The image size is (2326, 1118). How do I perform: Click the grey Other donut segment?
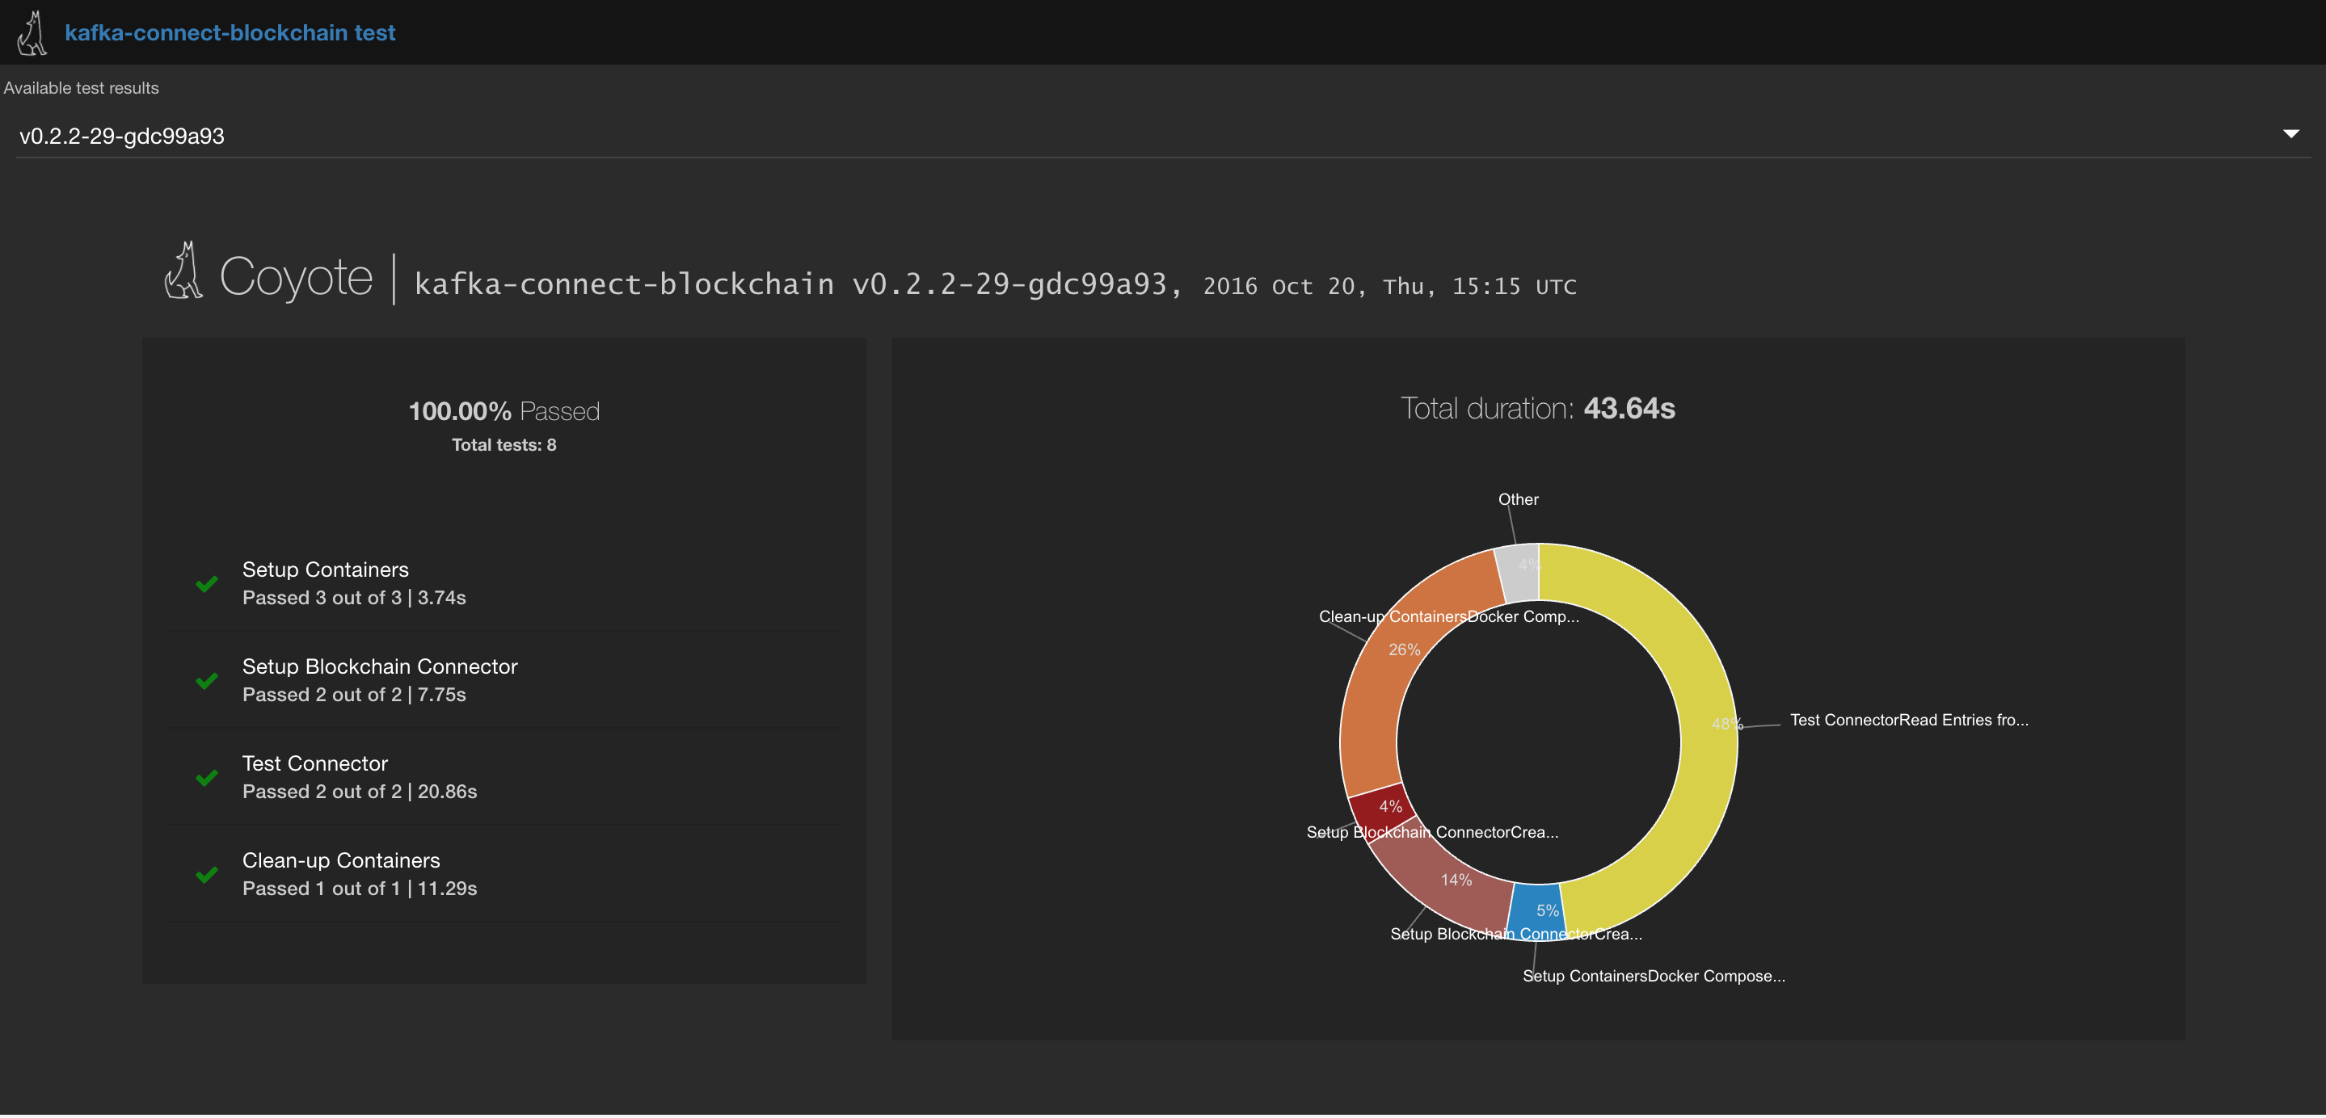tap(1519, 571)
